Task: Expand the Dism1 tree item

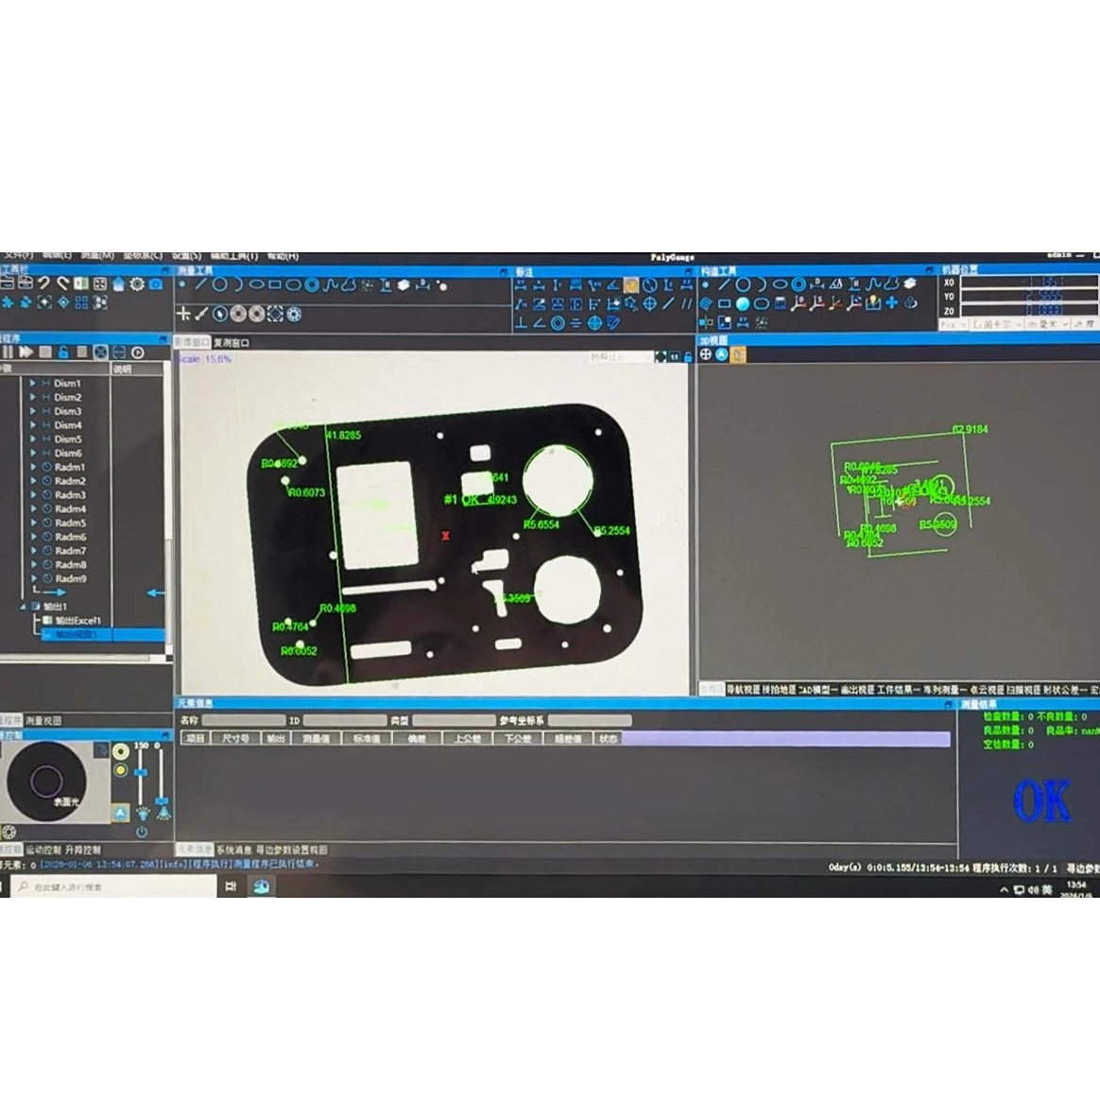Action: 32,384
